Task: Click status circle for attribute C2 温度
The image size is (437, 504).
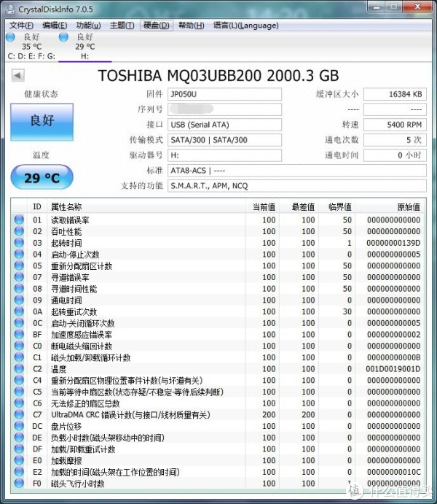Action: pyautogui.click(x=19, y=368)
